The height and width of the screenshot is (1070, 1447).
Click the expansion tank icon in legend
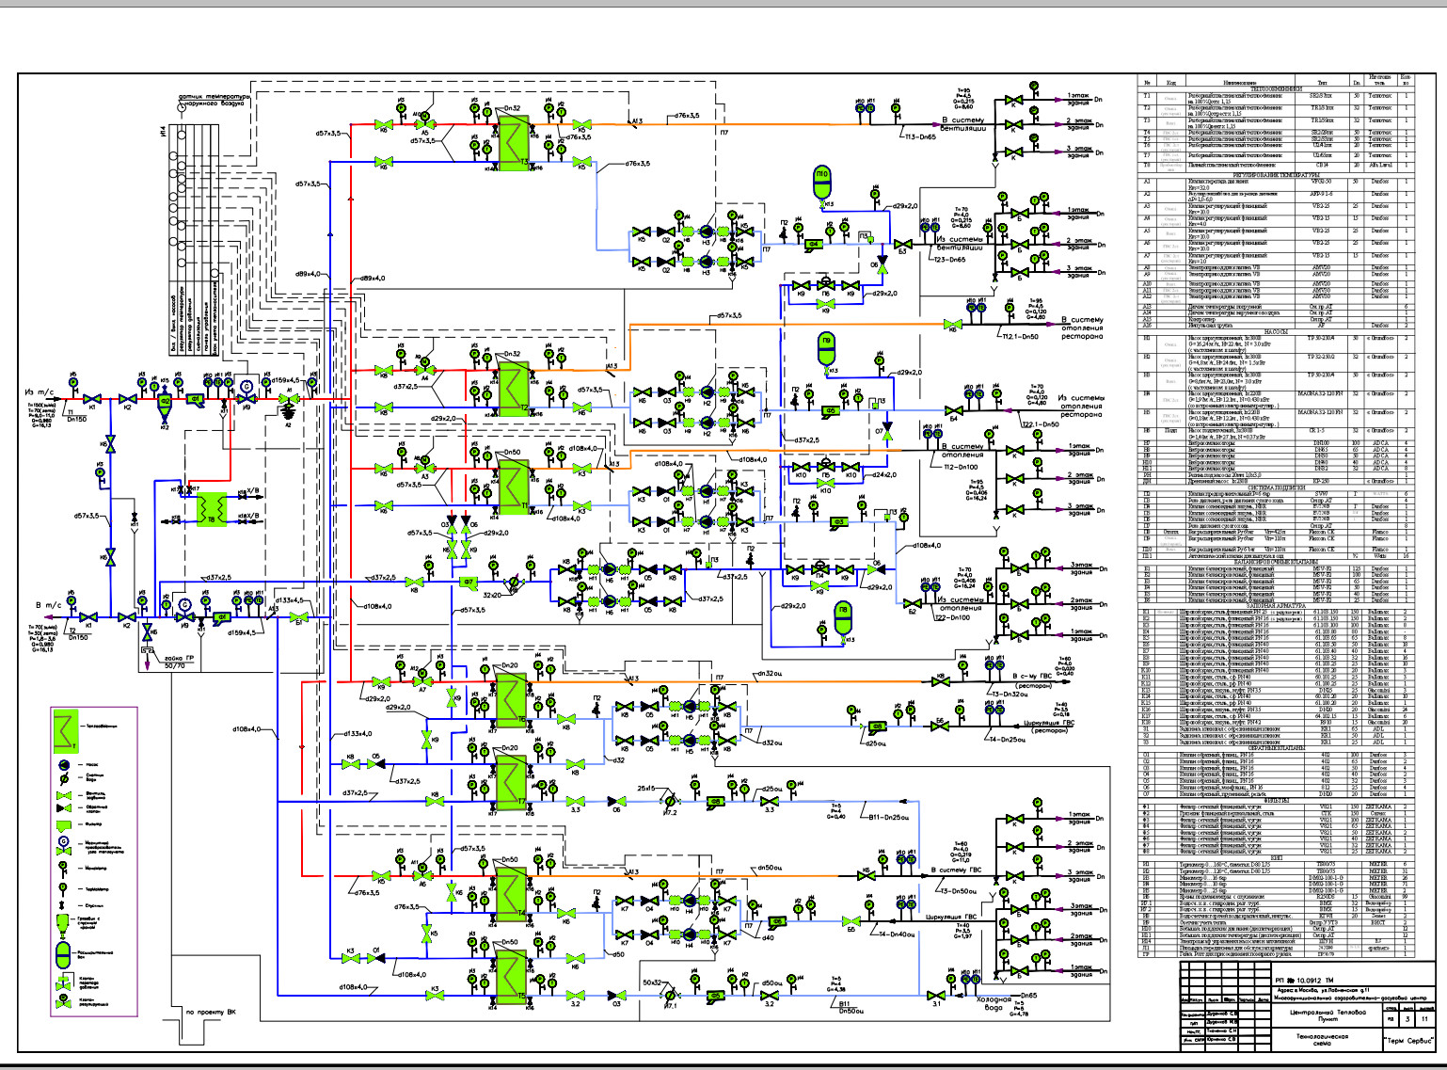click(63, 953)
